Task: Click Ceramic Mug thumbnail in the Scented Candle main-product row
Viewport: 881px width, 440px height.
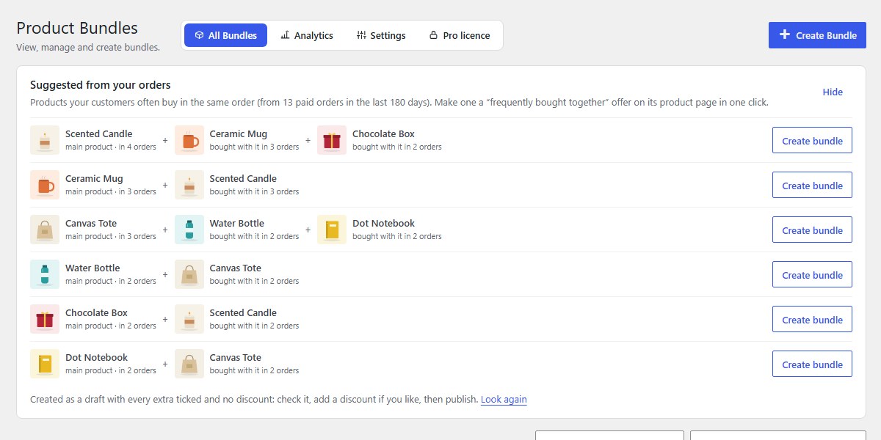Action: (189, 140)
